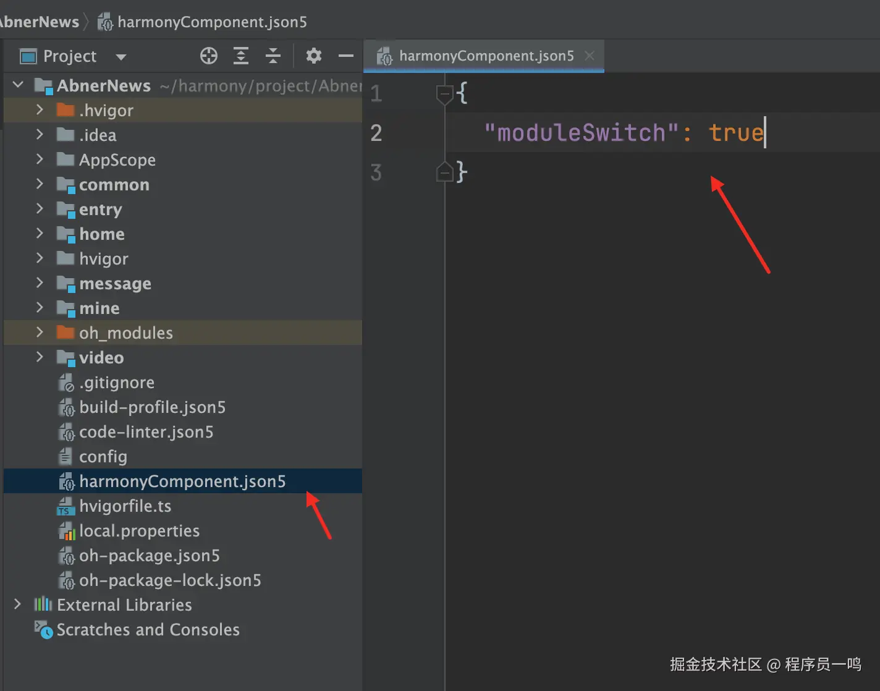Click the build-profile.json5 file icon

pyautogui.click(x=66, y=407)
